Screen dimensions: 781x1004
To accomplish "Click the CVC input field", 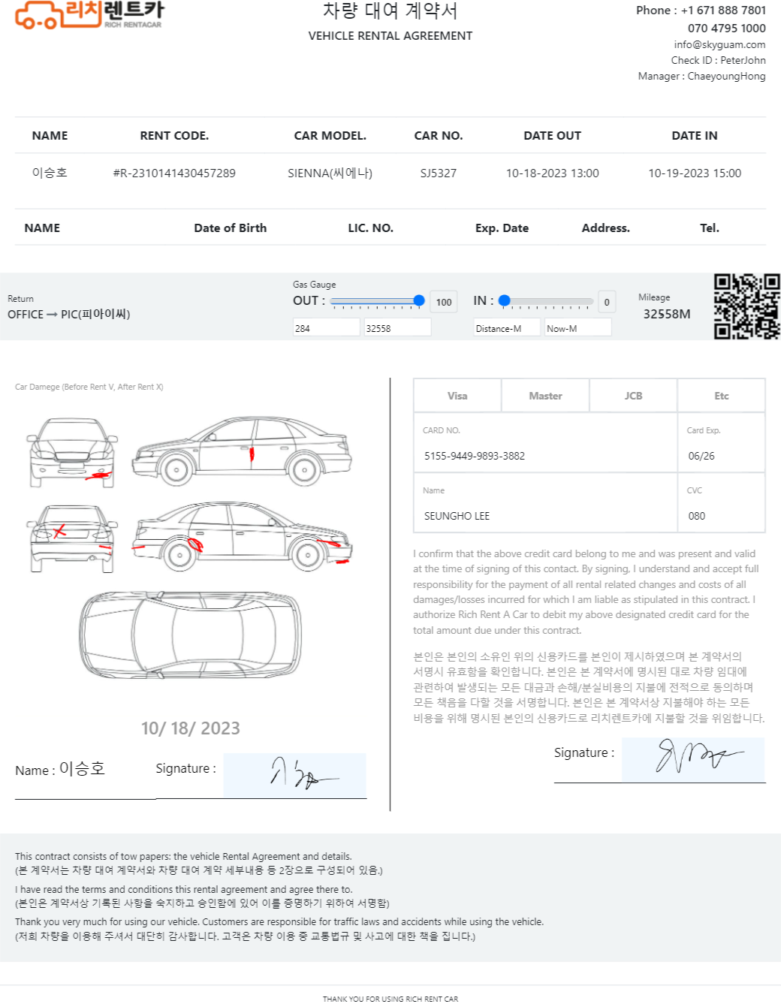I will click(x=720, y=516).
